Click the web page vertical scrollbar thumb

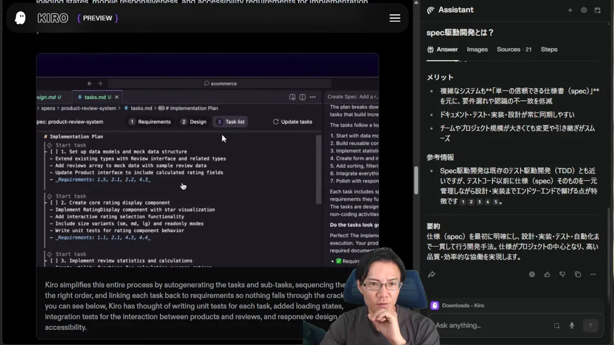point(416,180)
